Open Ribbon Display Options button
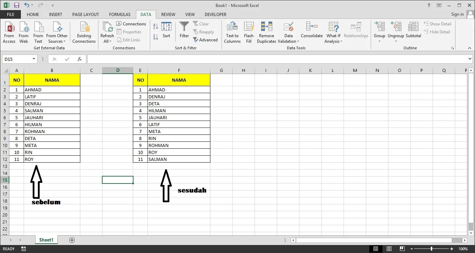The image size is (475, 253). [439, 5]
